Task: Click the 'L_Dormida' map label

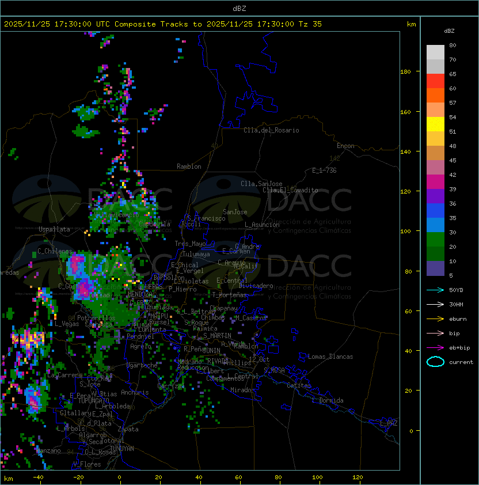Action: pyautogui.click(x=328, y=400)
